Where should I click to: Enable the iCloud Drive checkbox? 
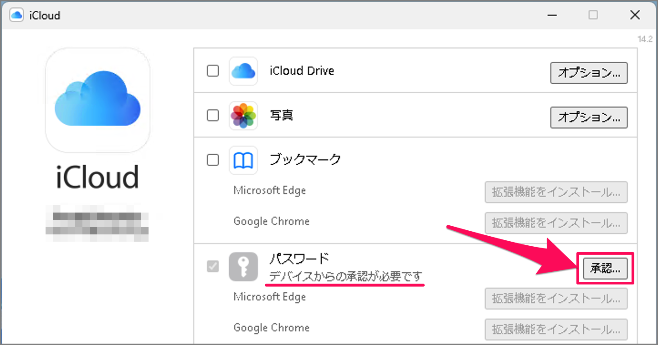point(212,71)
